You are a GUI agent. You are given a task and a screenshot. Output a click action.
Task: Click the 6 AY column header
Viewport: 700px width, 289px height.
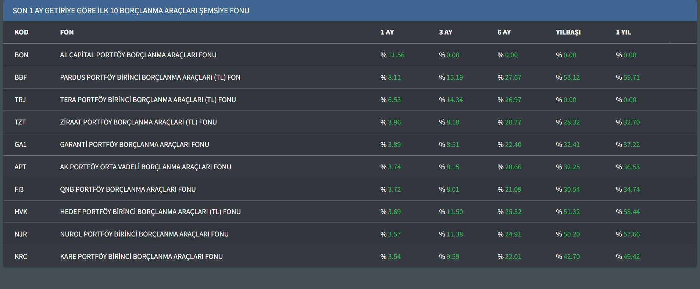pos(504,32)
